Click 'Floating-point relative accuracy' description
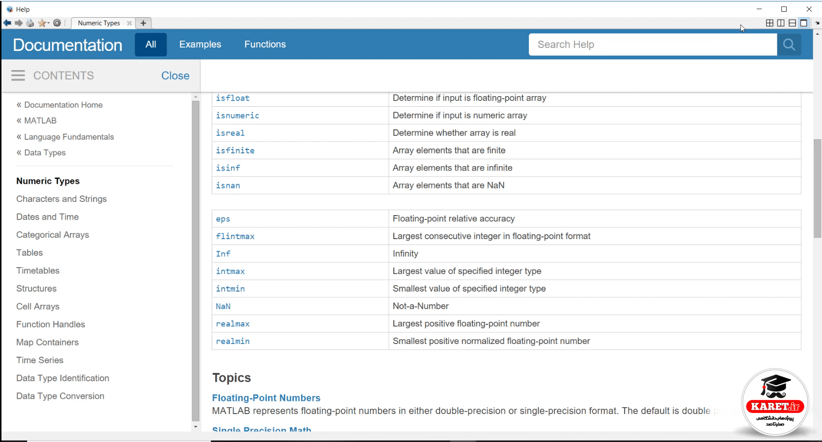This screenshot has height=442, width=822. point(454,219)
